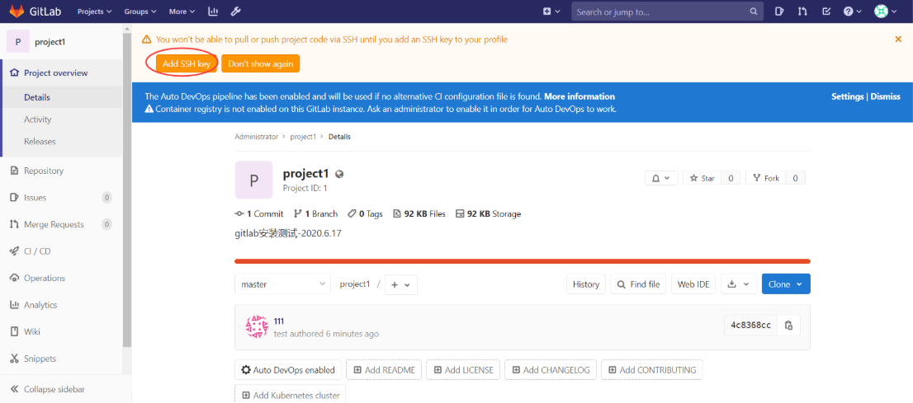
Task: Expand the Groups dropdown menu
Action: pyautogui.click(x=140, y=11)
